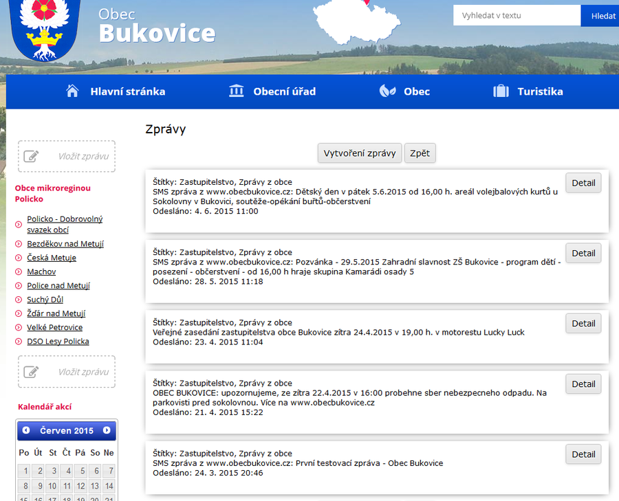Click the building icon beside Obecní úřad
Screen dimensions: 619x501
(x=237, y=91)
